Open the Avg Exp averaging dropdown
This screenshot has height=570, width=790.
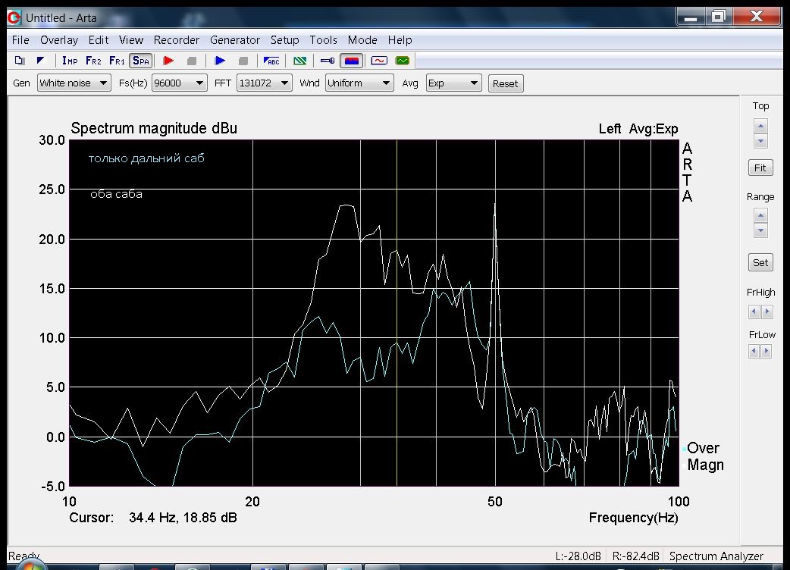(x=453, y=83)
